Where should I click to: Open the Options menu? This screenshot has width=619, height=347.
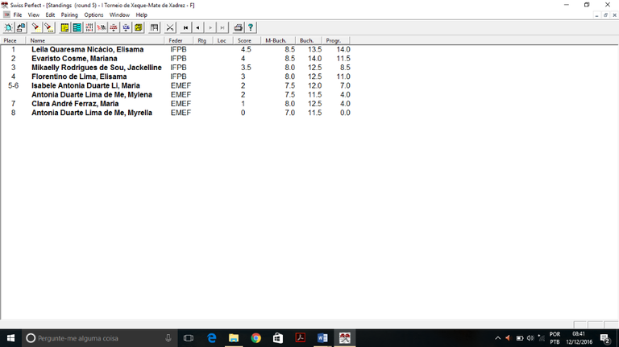click(x=93, y=14)
